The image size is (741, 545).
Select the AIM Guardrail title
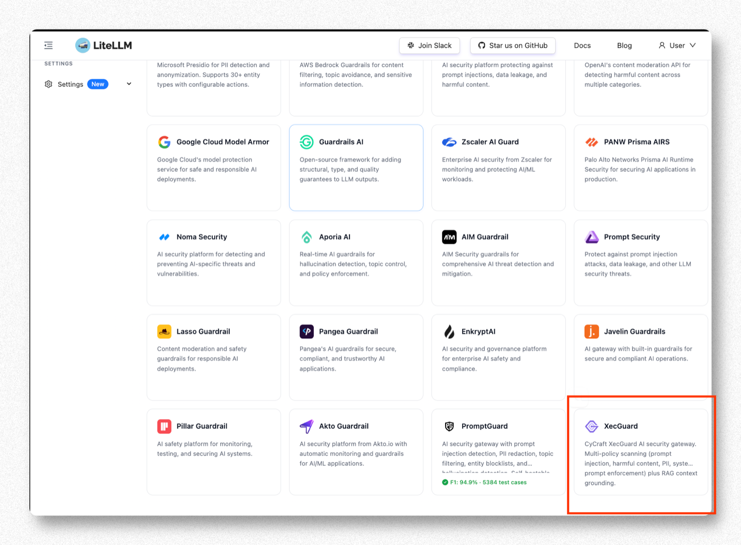(485, 237)
